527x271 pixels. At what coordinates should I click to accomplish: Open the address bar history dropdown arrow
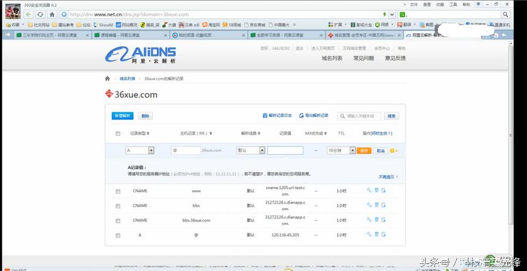[392, 15]
